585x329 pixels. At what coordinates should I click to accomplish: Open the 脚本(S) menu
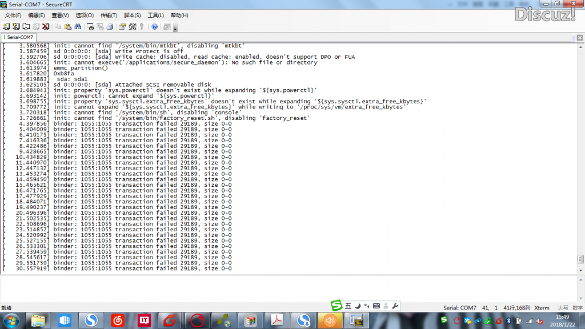(x=132, y=15)
